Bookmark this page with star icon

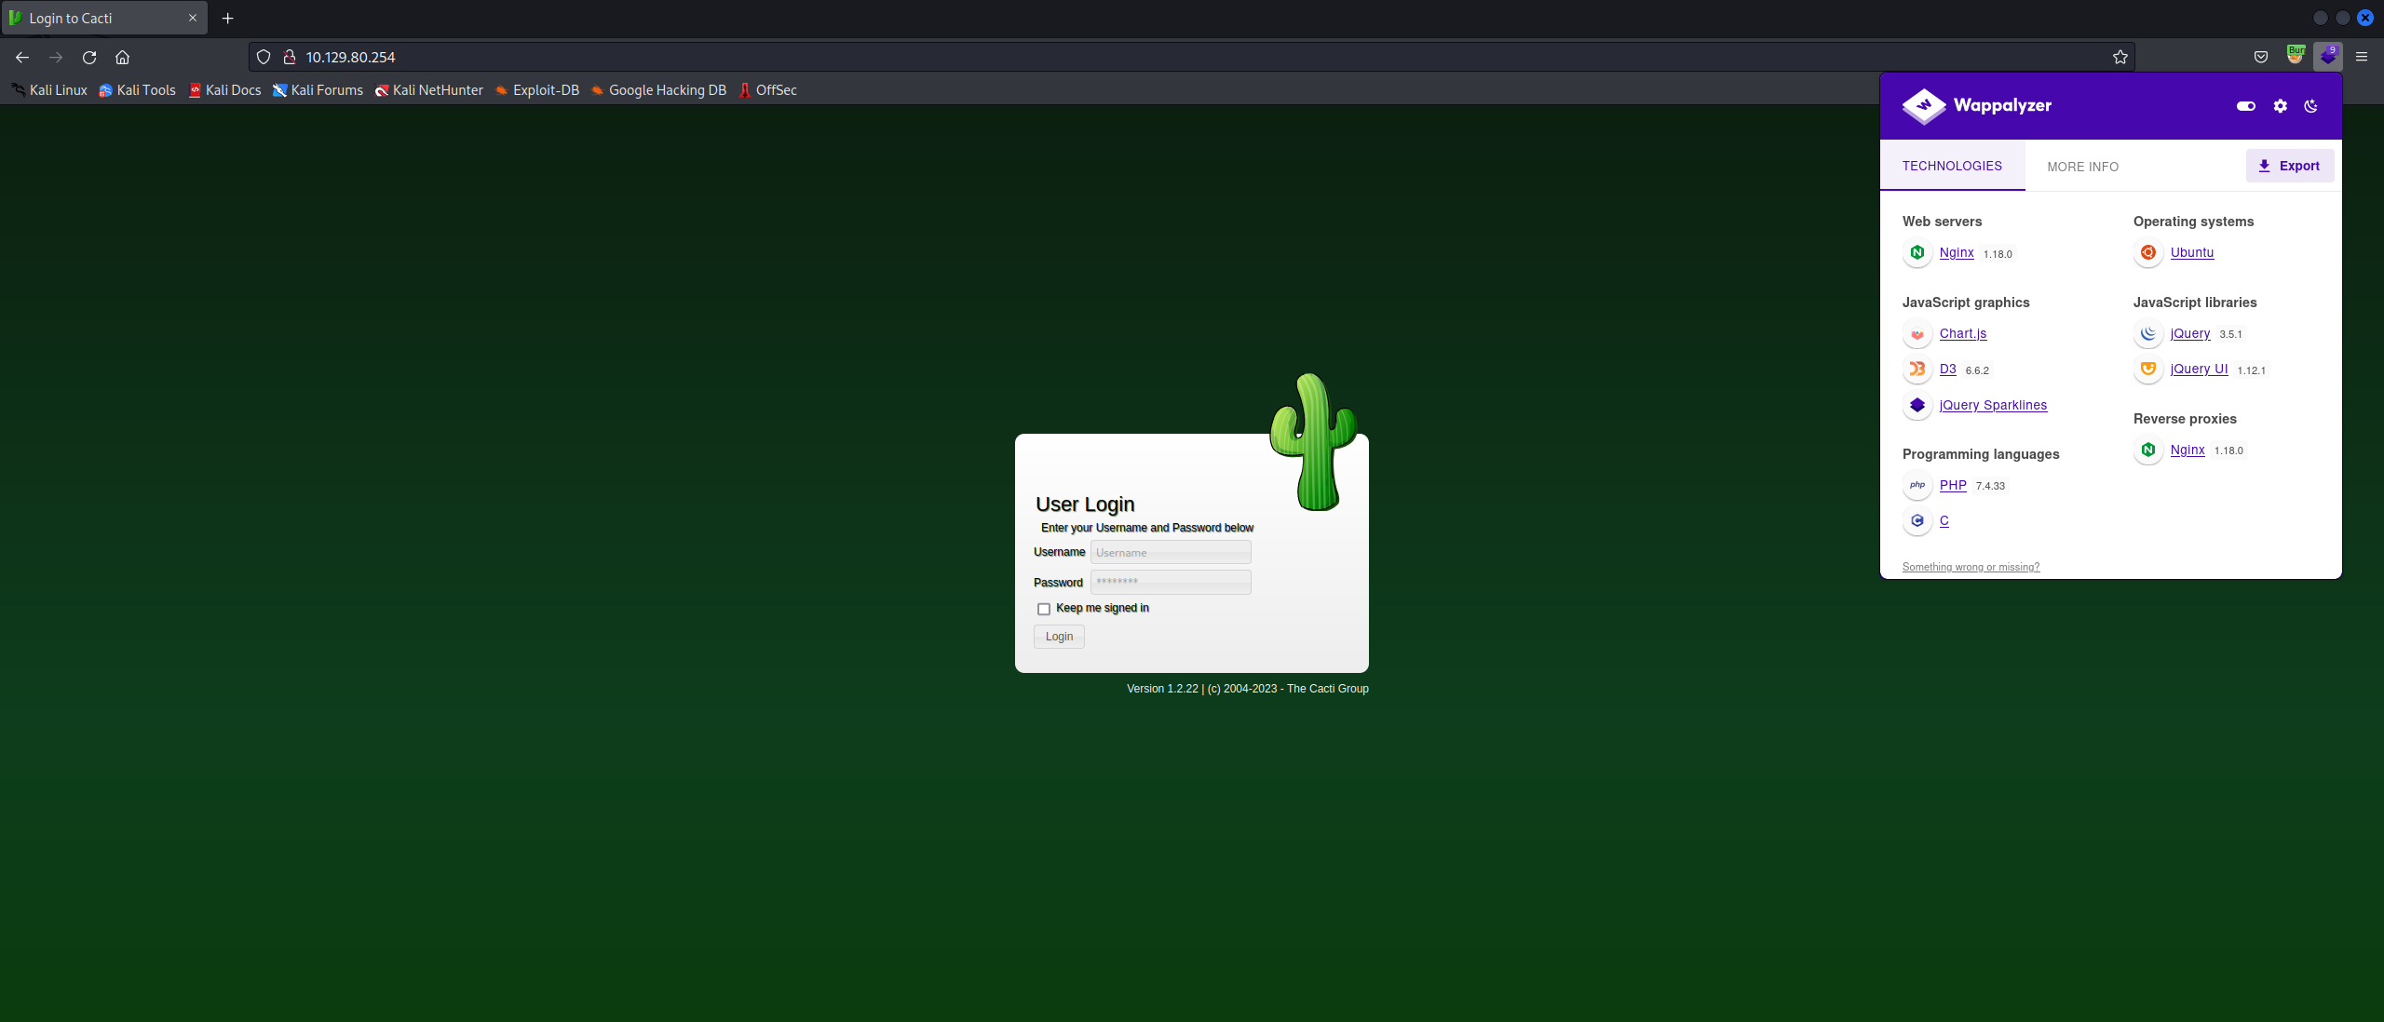[2120, 57]
